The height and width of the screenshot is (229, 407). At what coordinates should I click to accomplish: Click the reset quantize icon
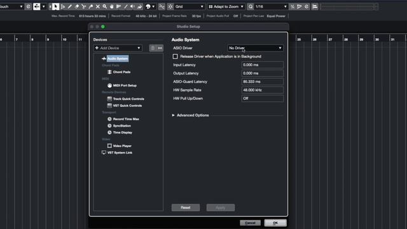(x=307, y=6)
